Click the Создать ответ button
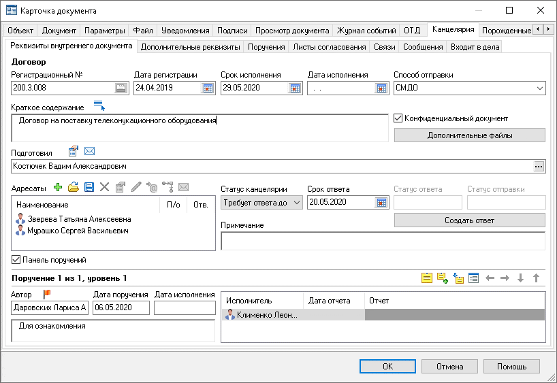557x383 pixels. [x=469, y=220]
